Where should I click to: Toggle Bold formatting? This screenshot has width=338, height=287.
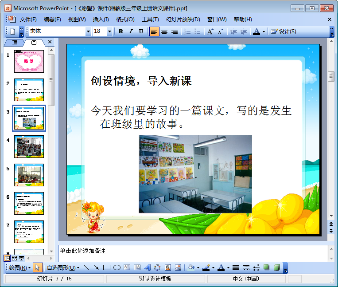[120, 31]
